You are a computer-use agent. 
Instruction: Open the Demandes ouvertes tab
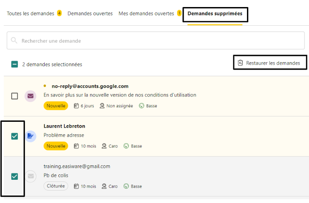(90, 14)
